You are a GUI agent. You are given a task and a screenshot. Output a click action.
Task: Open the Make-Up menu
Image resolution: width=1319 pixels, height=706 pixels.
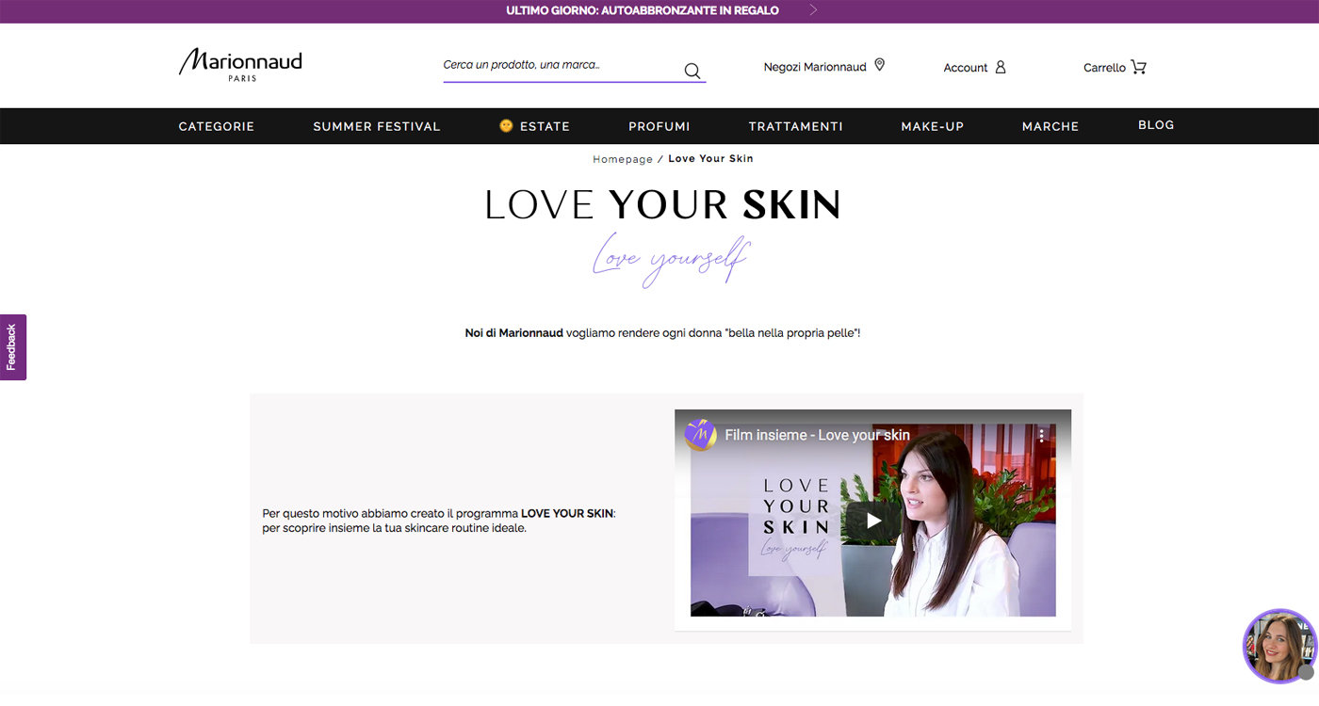[933, 126]
